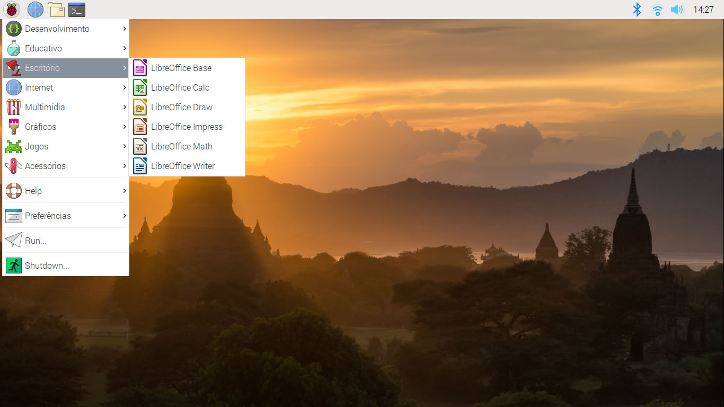Open the Internet menu category
Viewport: 724px width, 407px height.
(66, 87)
